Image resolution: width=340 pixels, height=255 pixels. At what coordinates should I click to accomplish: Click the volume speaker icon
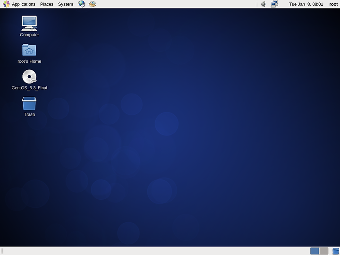(263, 4)
